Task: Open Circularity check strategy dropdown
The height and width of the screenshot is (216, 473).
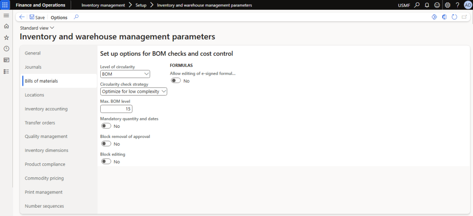Action: (133, 91)
